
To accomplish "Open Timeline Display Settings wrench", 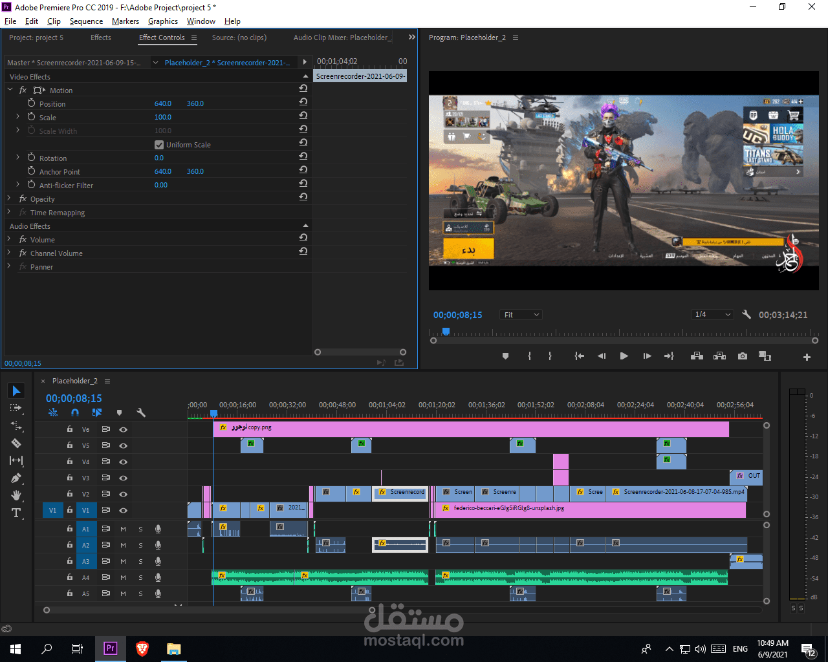I will pyautogui.click(x=141, y=412).
